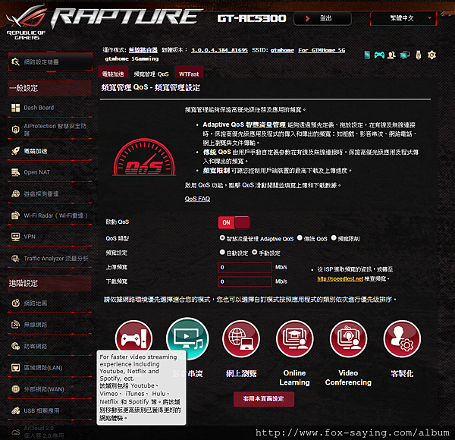Image resolution: width=455 pixels, height=440 pixels.
Task: Open the network setup wizard icon
Action: tap(15, 61)
